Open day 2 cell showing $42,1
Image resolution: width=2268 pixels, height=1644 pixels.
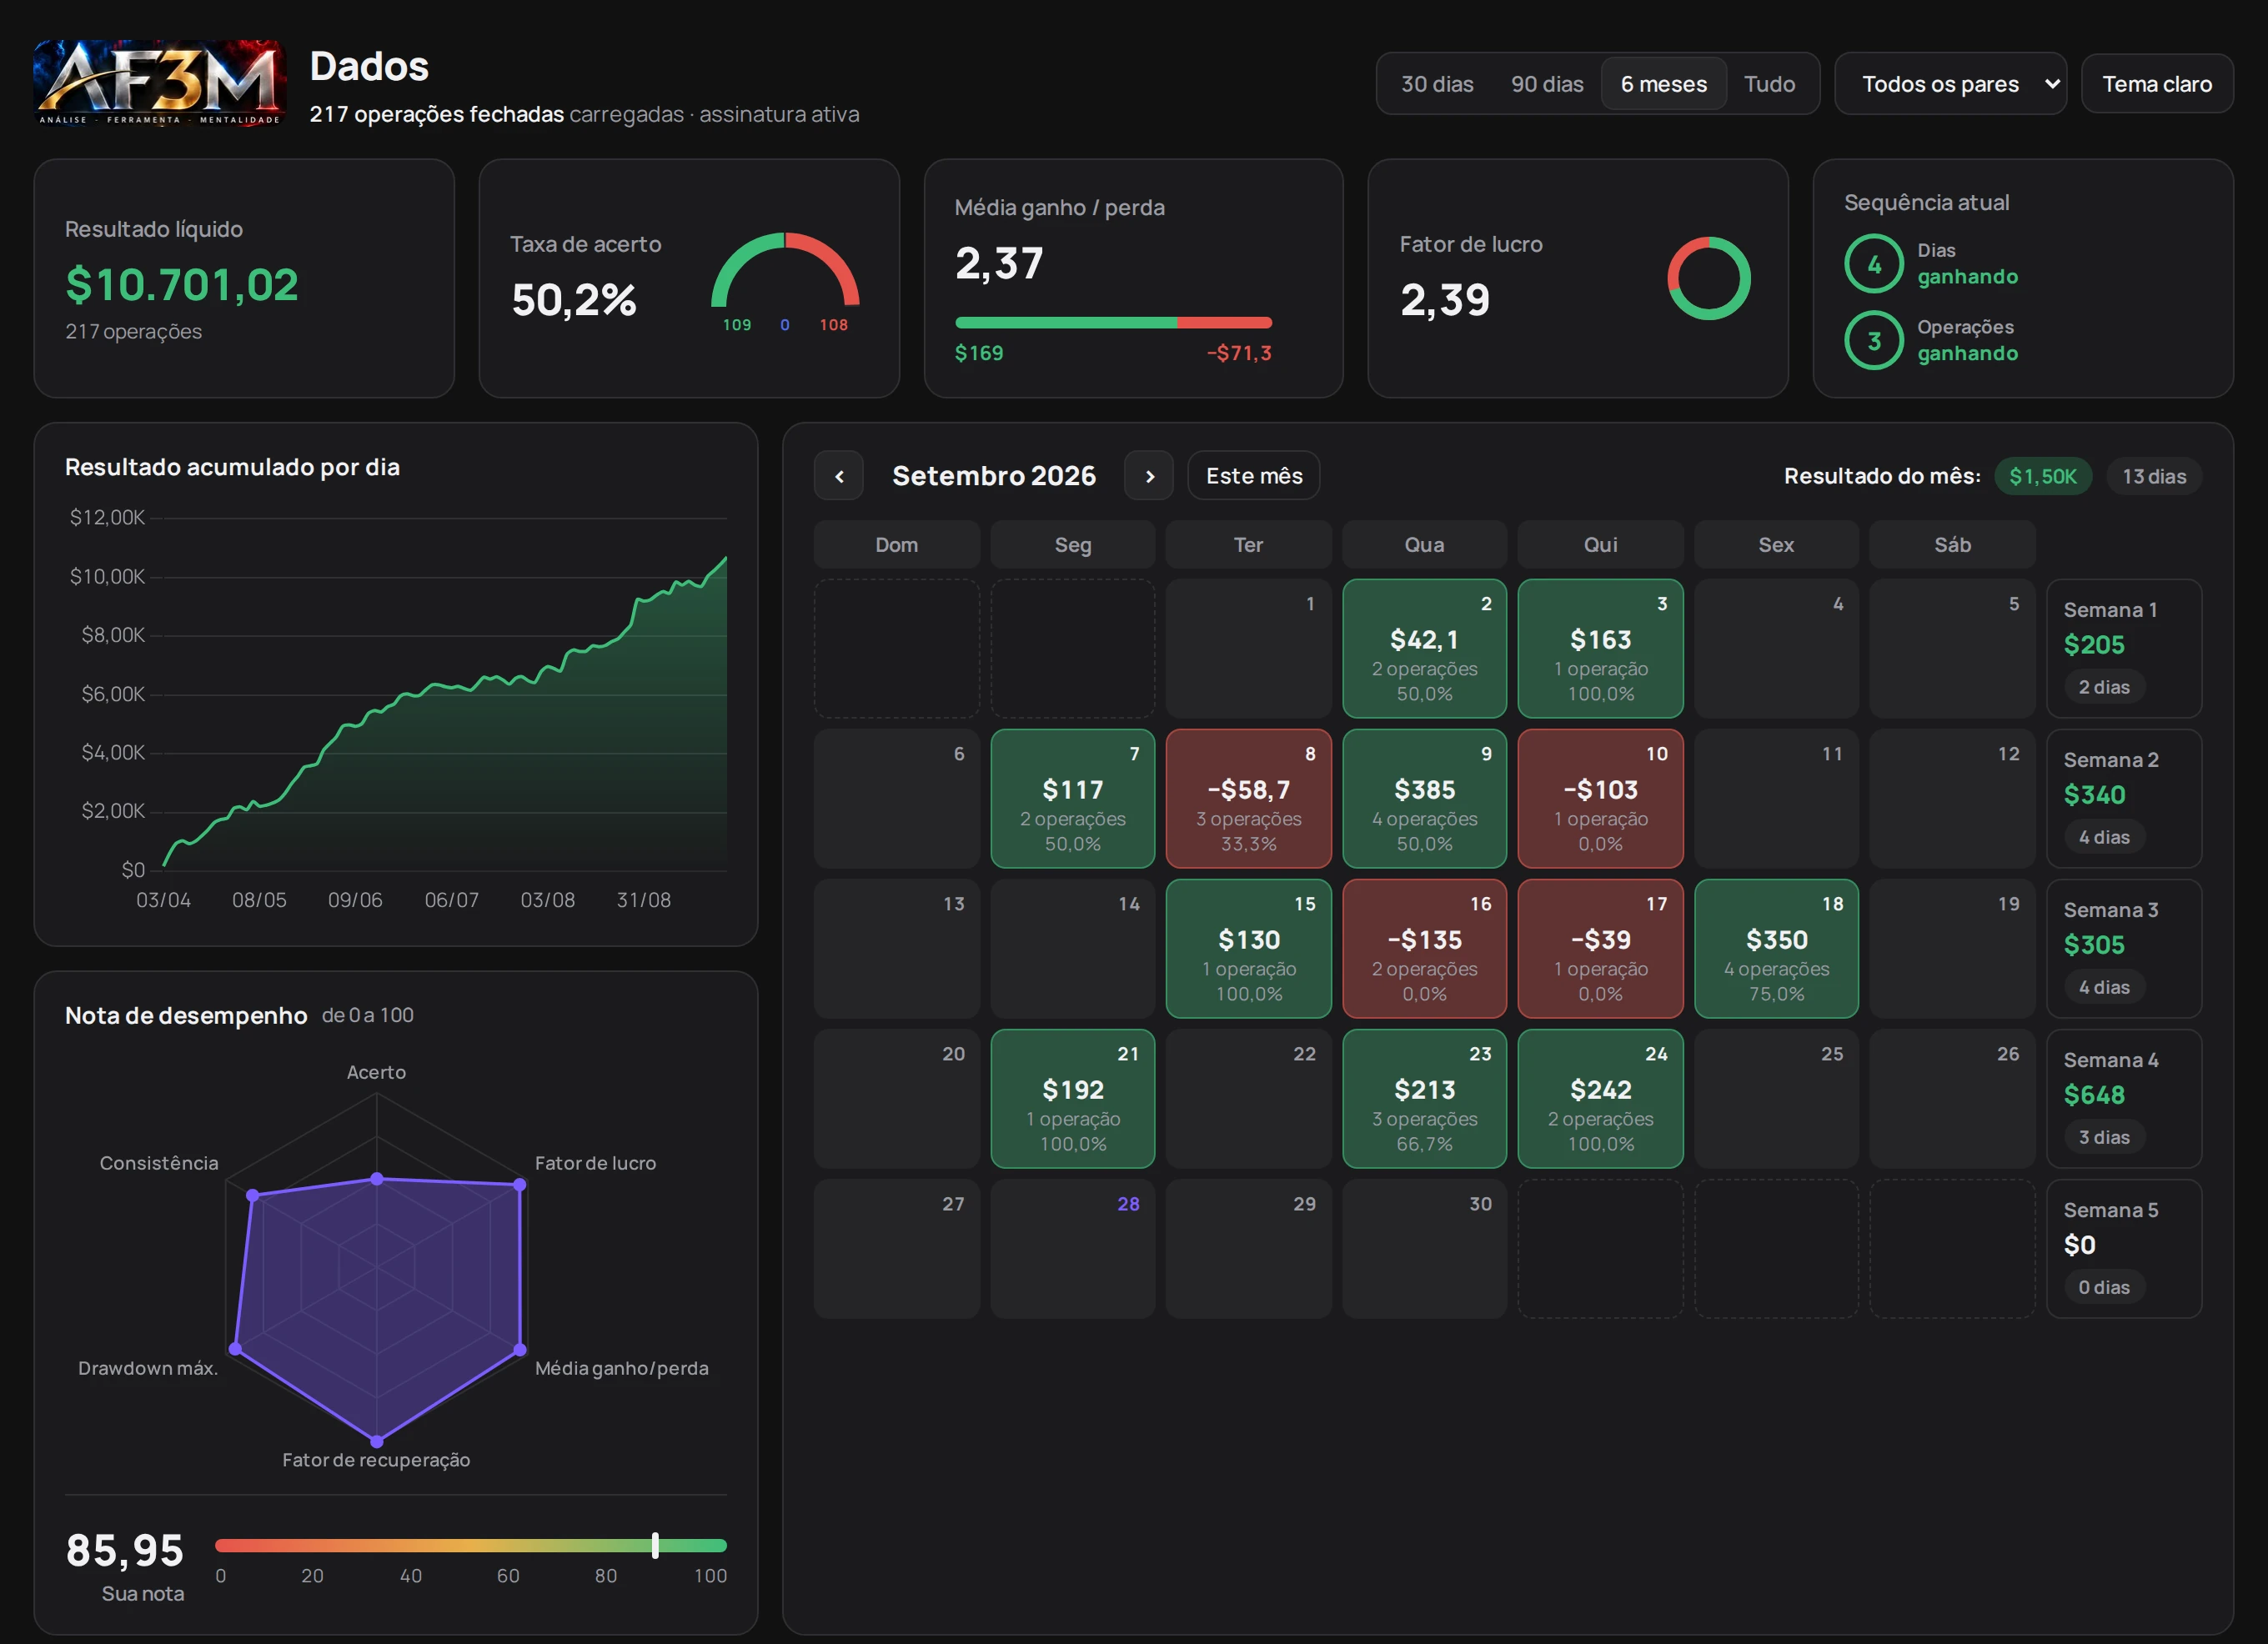click(x=1424, y=648)
